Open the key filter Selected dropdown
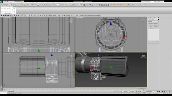172x96 pixels. [153, 91]
